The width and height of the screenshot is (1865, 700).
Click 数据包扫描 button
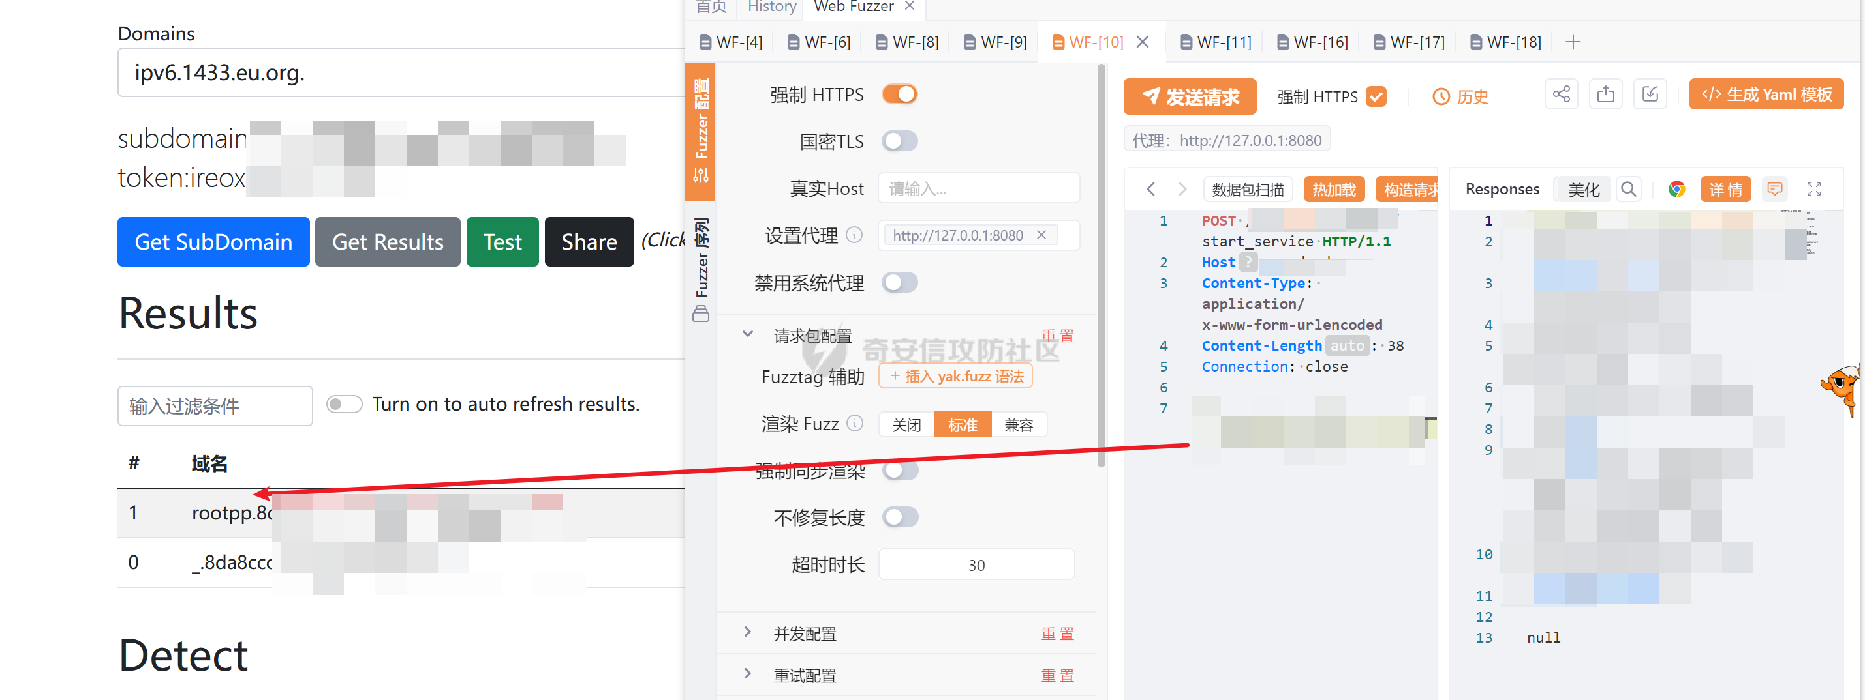(1248, 190)
